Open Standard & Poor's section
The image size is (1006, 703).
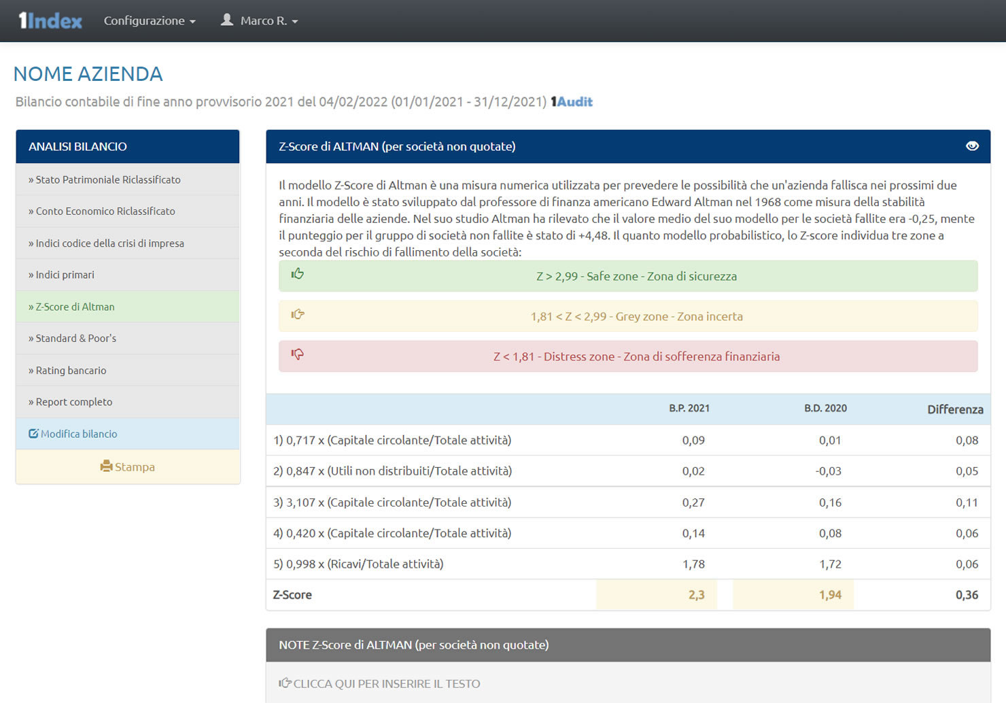pos(128,339)
